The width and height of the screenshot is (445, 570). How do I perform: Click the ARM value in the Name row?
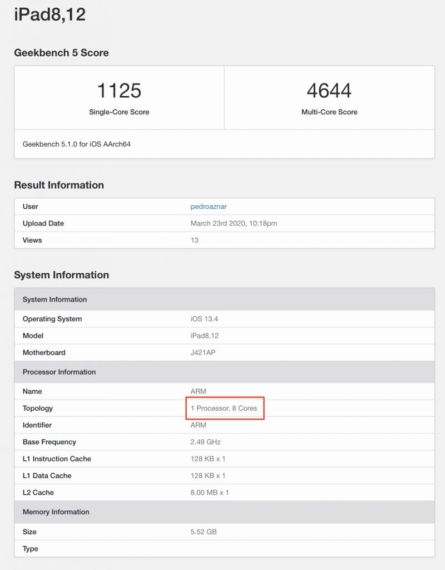coord(199,391)
